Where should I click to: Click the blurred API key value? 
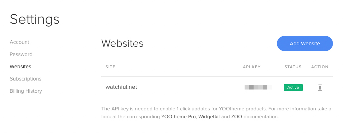pyautogui.click(x=258, y=87)
